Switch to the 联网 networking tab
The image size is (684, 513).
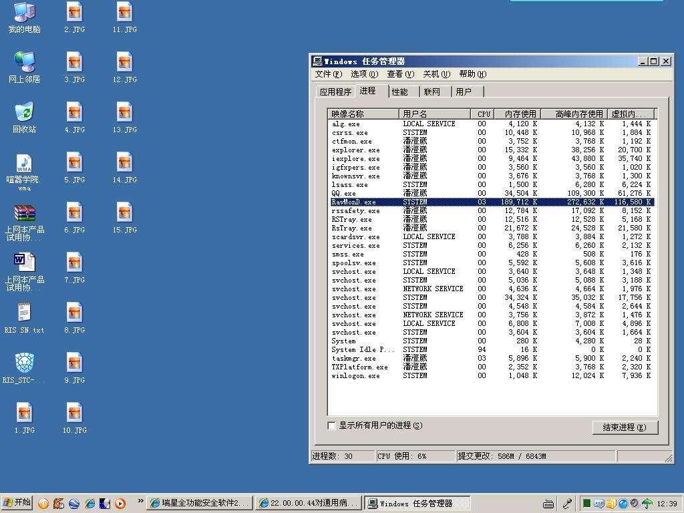click(432, 92)
